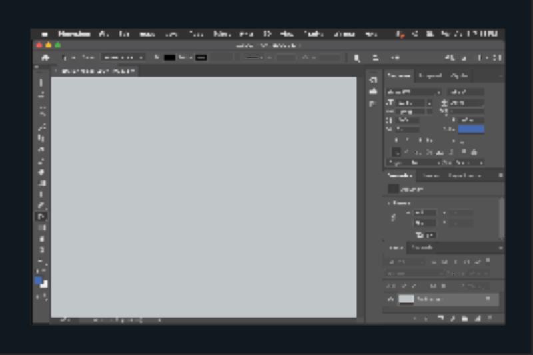This screenshot has width=533, height=355.
Task: Click the third collapsed panel icon beside the Character panel
Action: pos(373,103)
